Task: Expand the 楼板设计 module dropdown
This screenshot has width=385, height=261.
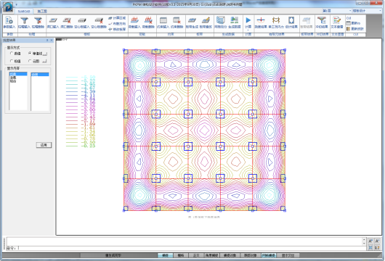Action: 367,11
